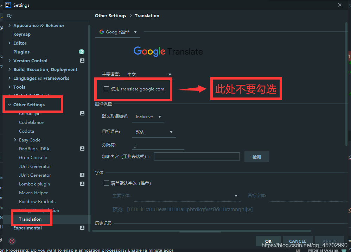Screen dimensions: 351x252
Task: Open Codota settings
Action: point(26,131)
